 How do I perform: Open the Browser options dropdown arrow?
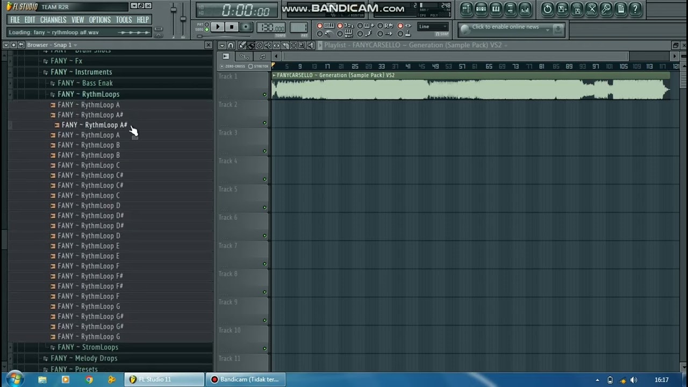pyautogui.click(x=6, y=45)
